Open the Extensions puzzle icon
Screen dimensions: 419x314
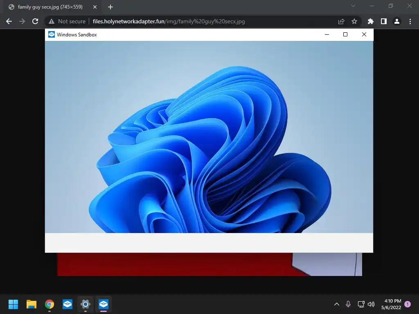(x=370, y=21)
